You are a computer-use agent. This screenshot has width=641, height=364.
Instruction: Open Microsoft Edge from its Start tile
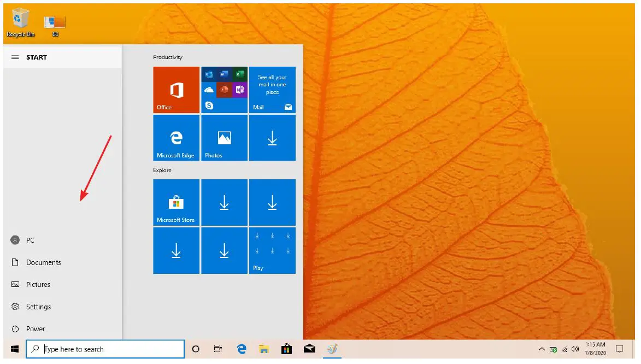pyautogui.click(x=176, y=138)
